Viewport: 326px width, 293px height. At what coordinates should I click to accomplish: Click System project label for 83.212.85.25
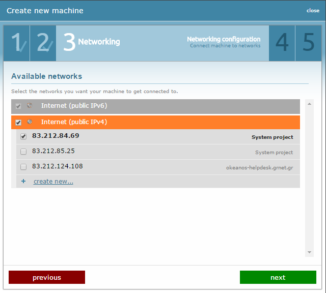274,153
